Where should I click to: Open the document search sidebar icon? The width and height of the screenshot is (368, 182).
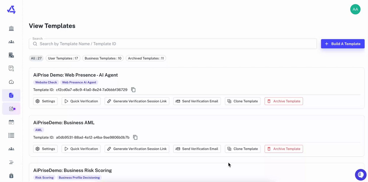(11, 69)
